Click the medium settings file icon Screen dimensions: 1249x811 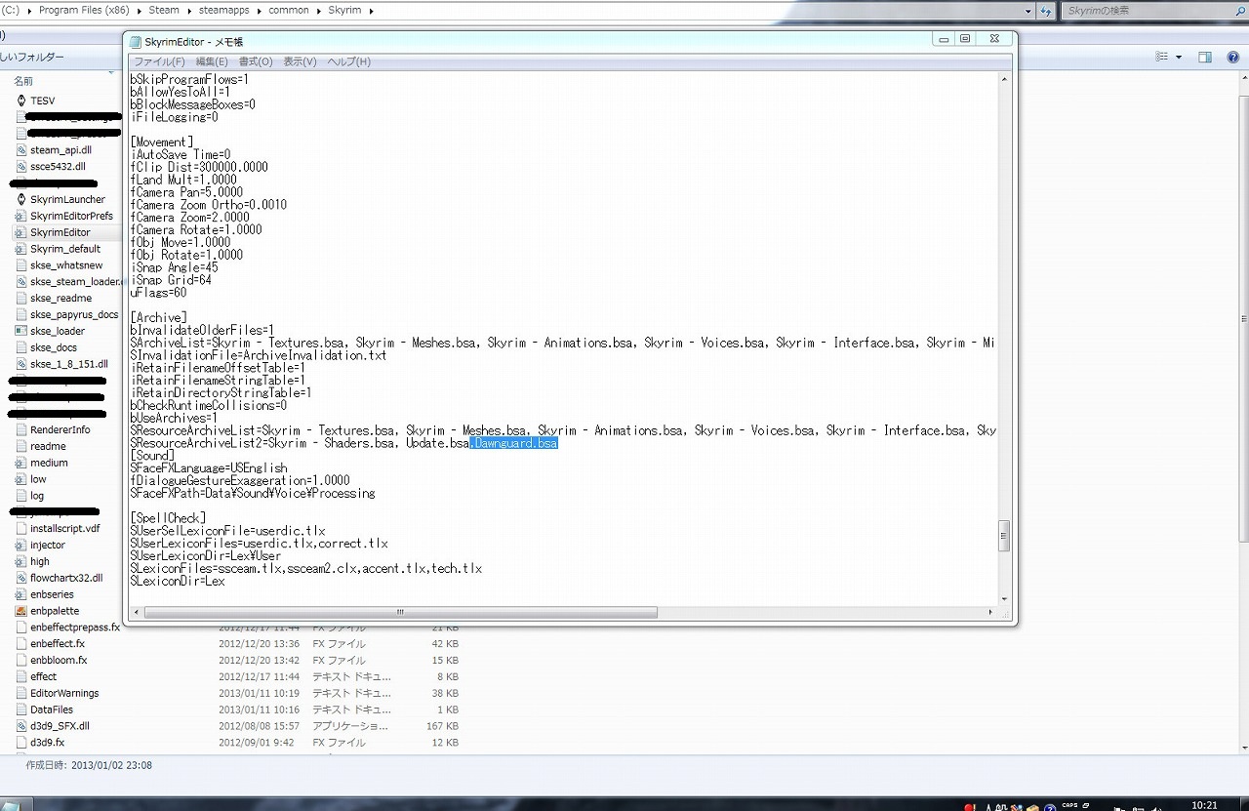[21, 463]
